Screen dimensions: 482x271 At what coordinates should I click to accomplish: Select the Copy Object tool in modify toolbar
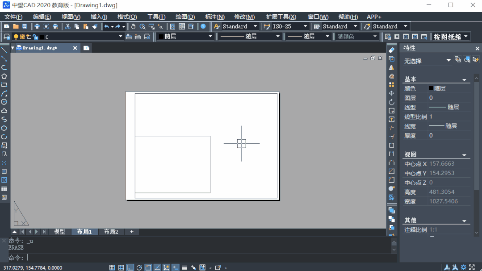tap(392, 58)
